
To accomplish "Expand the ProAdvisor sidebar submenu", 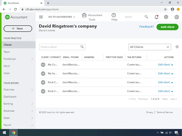I will click(x=32, y=59).
